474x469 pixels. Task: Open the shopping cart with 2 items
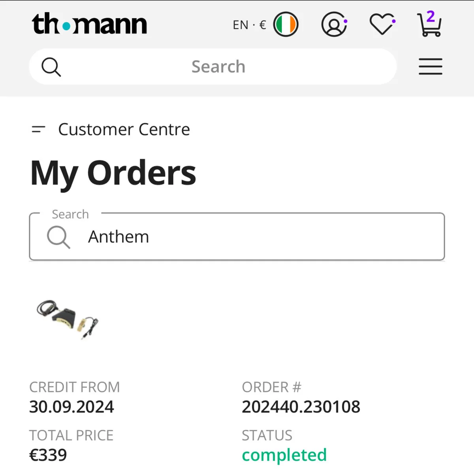pyautogui.click(x=429, y=24)
